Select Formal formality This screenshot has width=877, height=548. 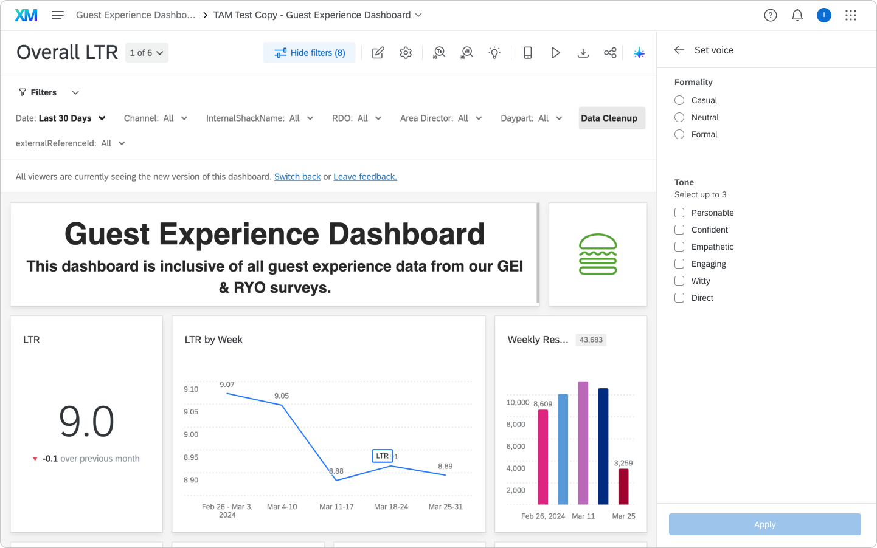679,134
